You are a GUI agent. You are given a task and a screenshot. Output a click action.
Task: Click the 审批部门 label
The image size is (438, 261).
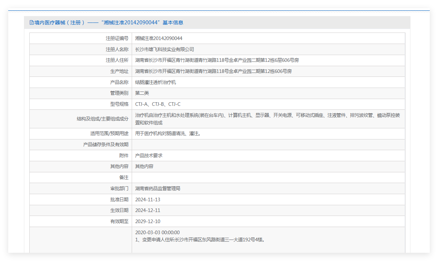click(119, 188)
